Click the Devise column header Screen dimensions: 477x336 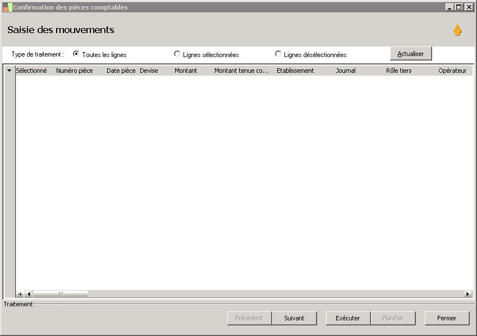(149, 71)
